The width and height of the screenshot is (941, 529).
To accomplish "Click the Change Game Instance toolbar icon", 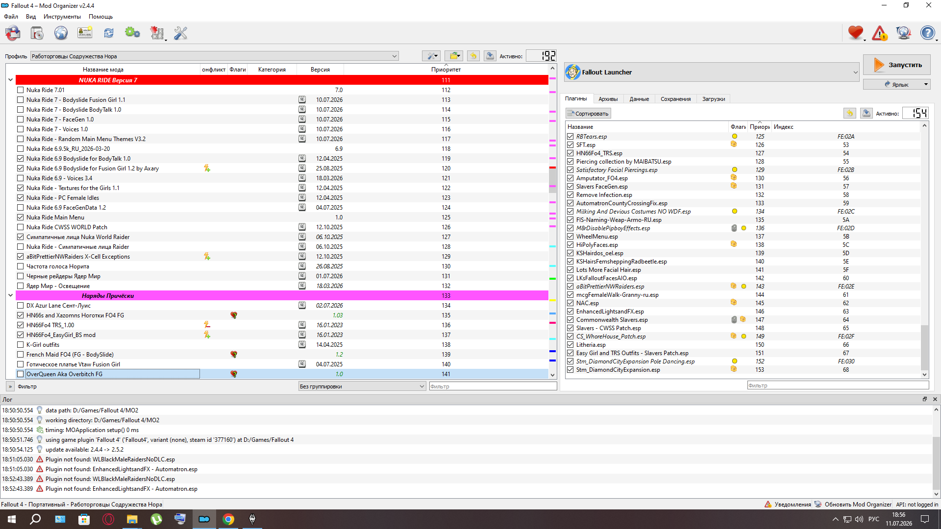I will [x=13, y=33].
